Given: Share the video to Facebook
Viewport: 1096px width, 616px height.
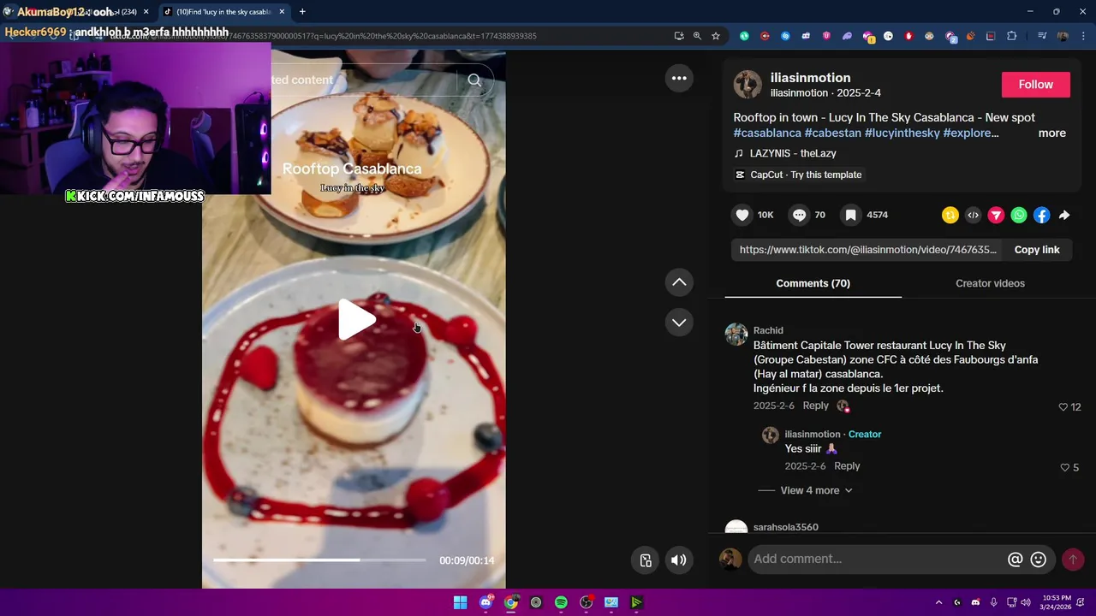Looking at the screenshot, I should click(x=1041, y=216).
